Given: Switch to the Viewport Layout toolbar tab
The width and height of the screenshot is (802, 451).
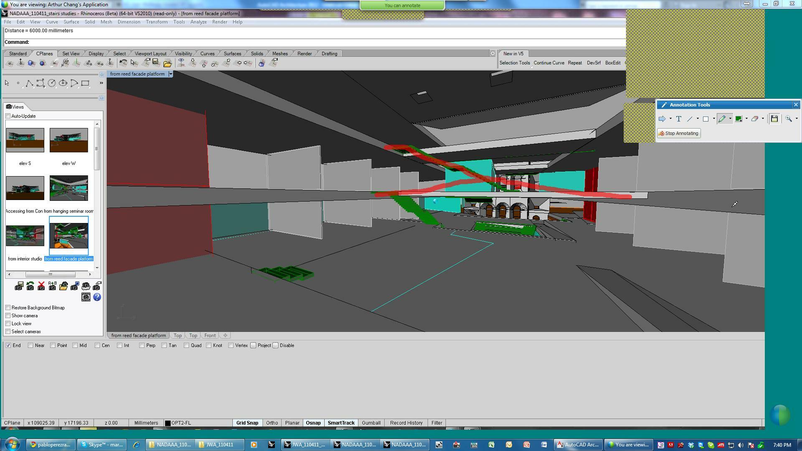Looking at the screenshot, I should pyautogui.click(x=150, y=54).
